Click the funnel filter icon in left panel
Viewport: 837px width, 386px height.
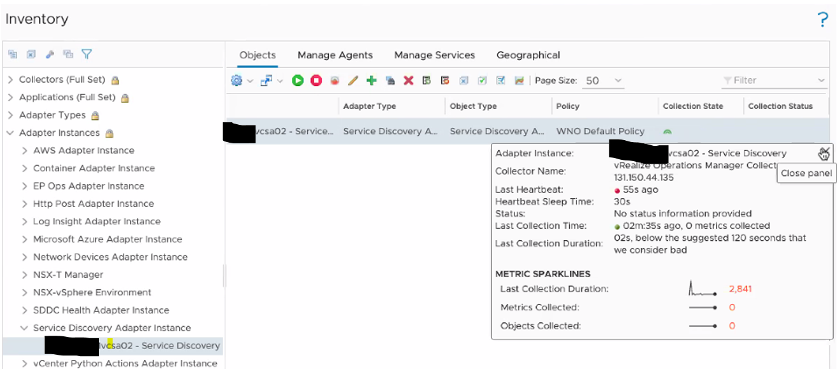87,54
